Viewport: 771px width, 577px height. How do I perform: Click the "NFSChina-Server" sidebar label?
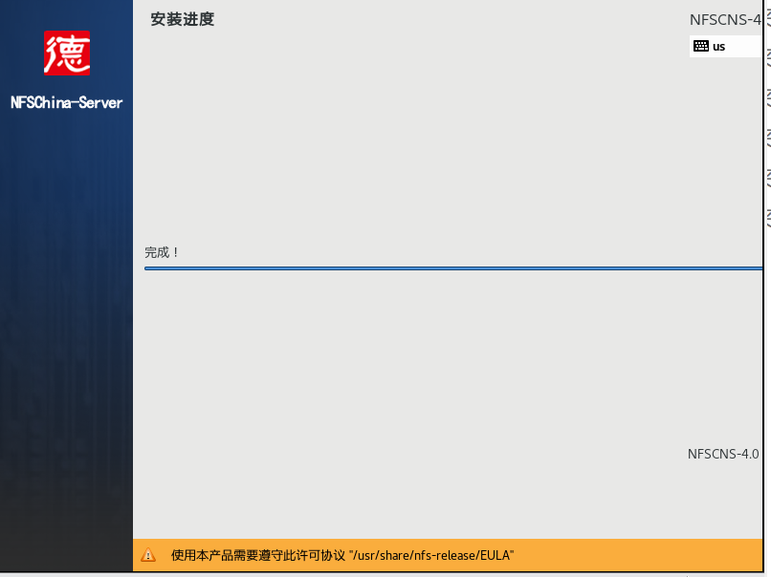[x=66, y=102]
